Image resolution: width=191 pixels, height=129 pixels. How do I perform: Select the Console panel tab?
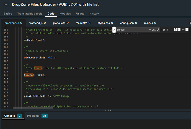pyautogui.click(x=10, y=116)
